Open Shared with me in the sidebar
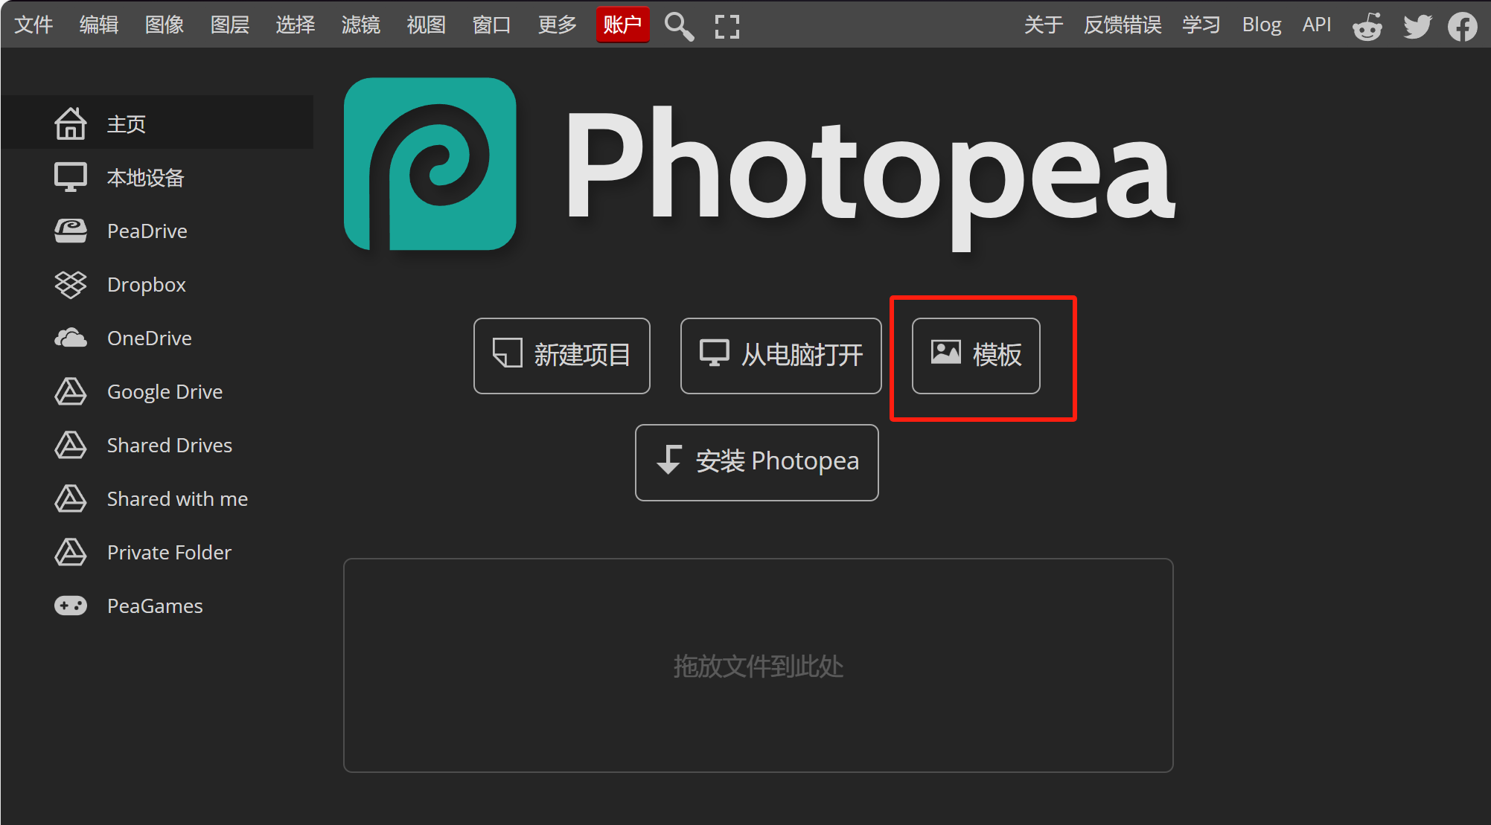The image size is (1491, 825). coord(177,498)
